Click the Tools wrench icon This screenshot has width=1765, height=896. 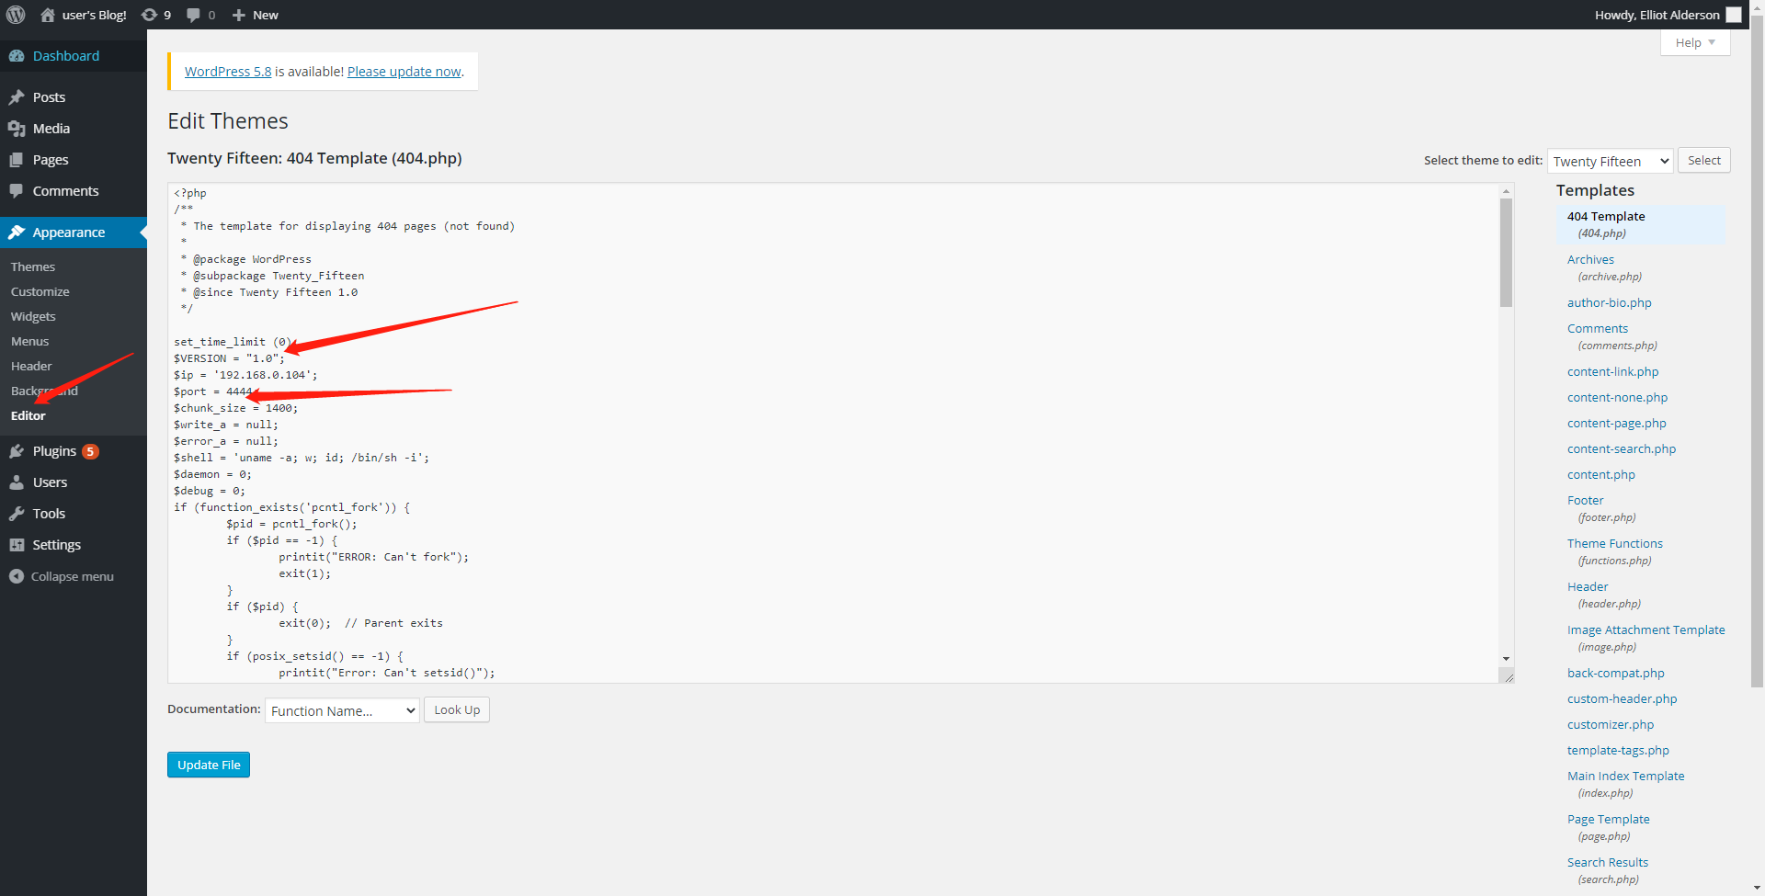[17, 514]
